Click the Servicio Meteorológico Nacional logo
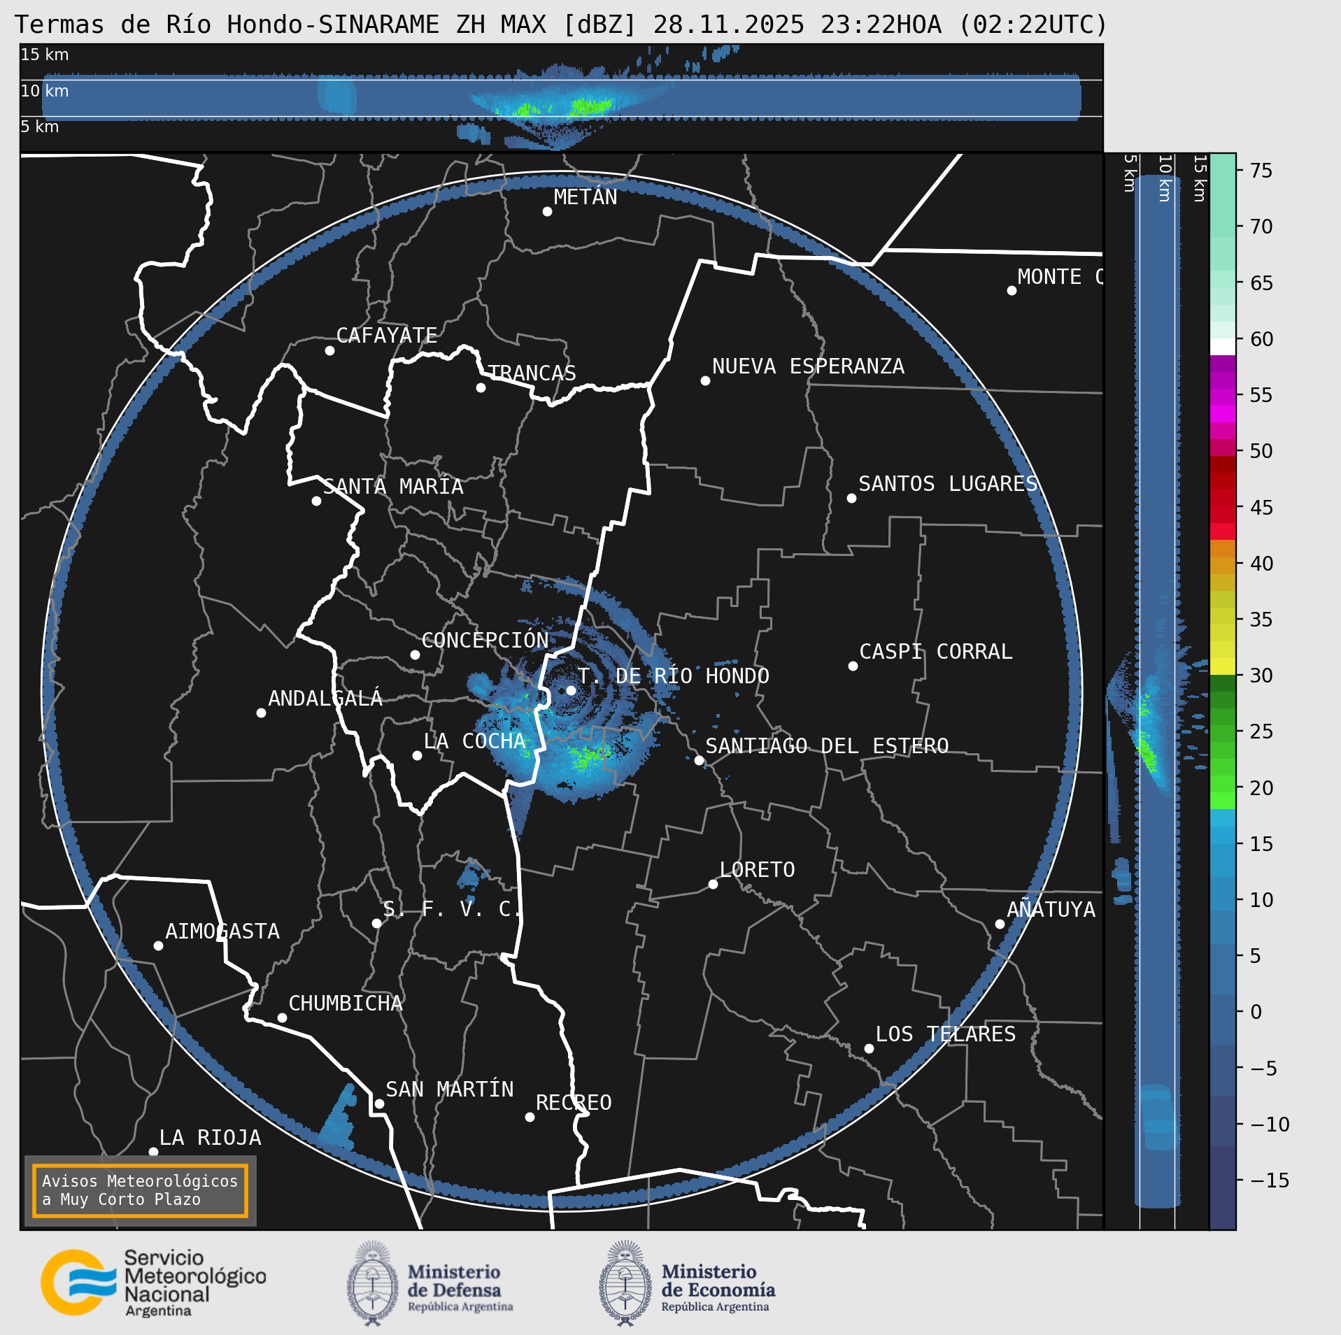1341x1335 pixels. point(154,1283)
